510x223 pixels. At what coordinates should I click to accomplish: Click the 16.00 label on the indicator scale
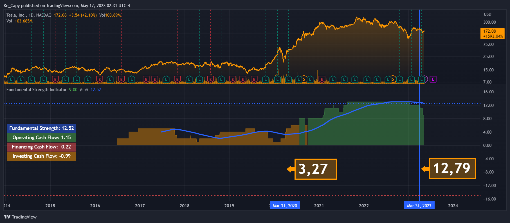coord(488,92)
